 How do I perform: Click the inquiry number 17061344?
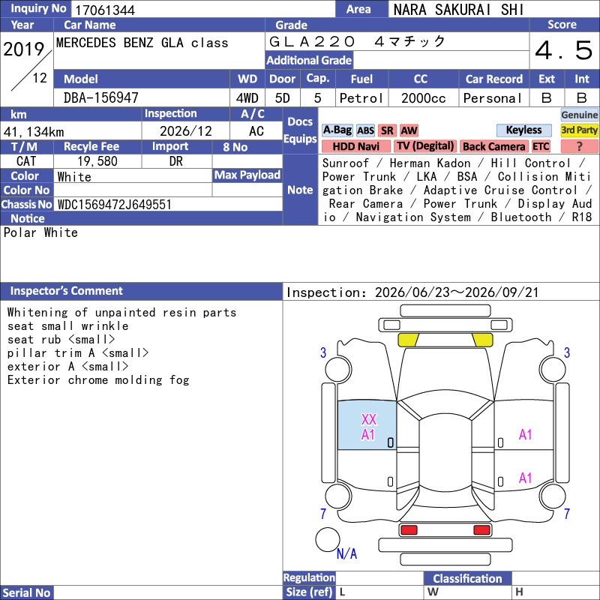(105, 10)
